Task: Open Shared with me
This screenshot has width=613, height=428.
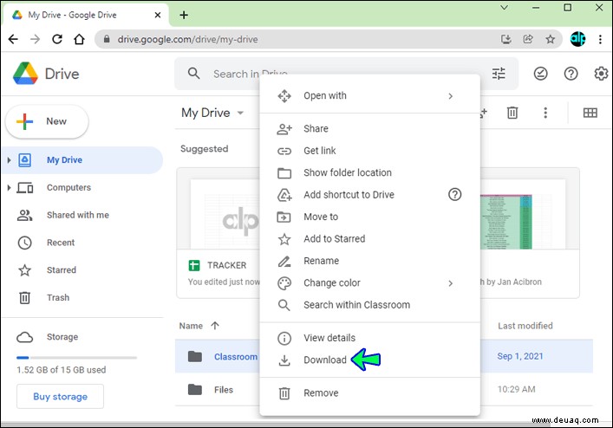Action: click(82, 215)
